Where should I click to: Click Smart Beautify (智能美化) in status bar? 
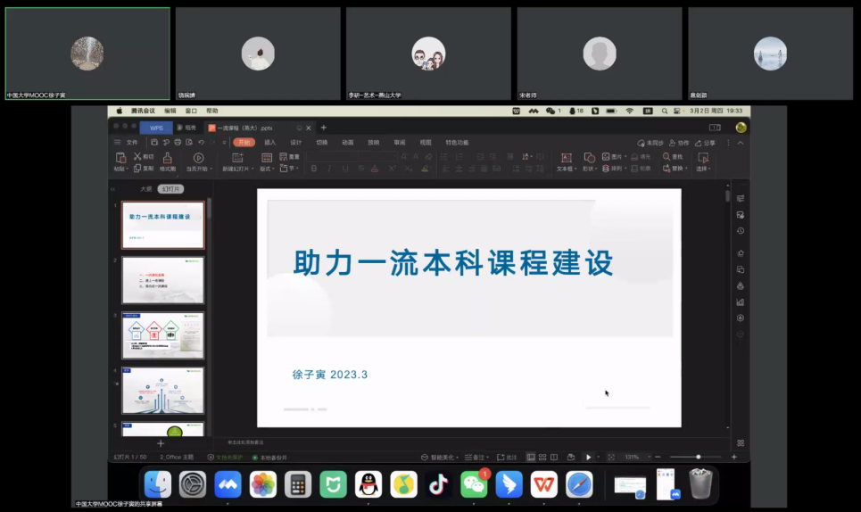[442, 457]
